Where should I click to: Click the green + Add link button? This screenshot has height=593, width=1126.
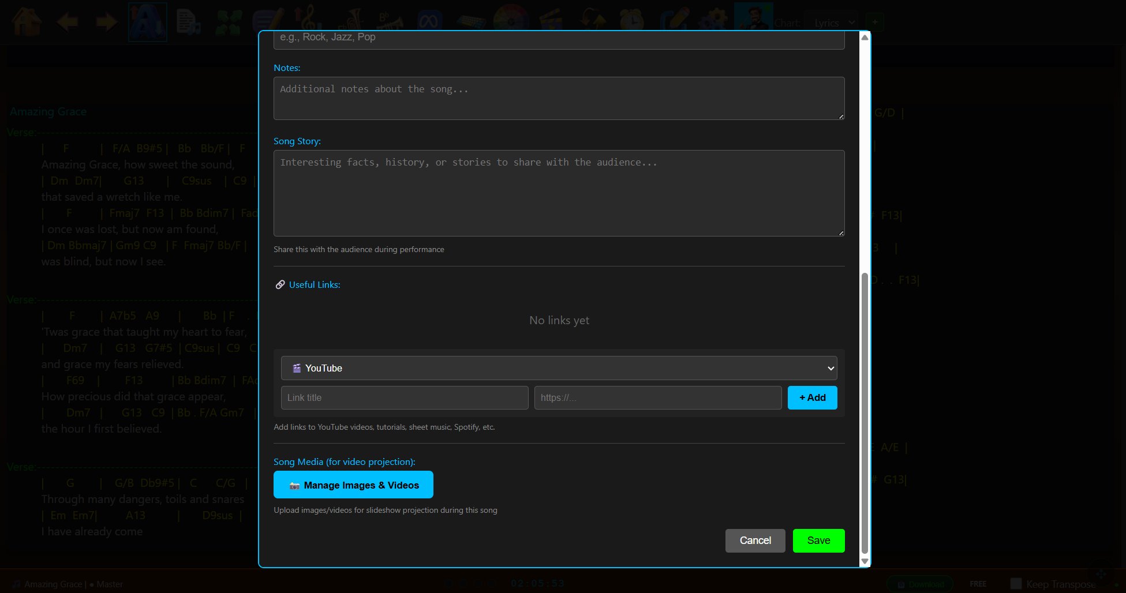click(812, 397)
